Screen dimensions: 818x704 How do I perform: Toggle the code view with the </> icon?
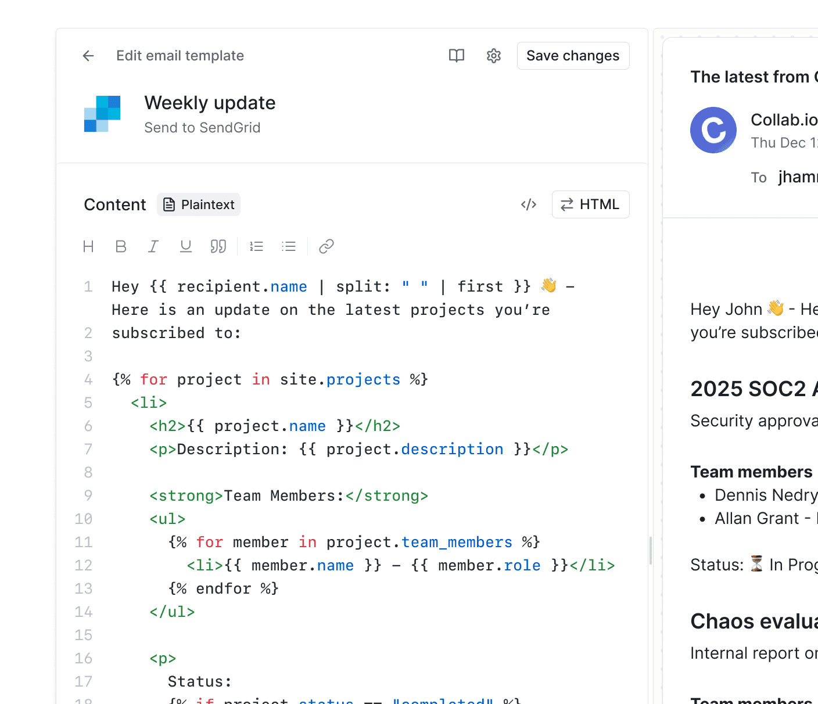click(x=529, y=204)
